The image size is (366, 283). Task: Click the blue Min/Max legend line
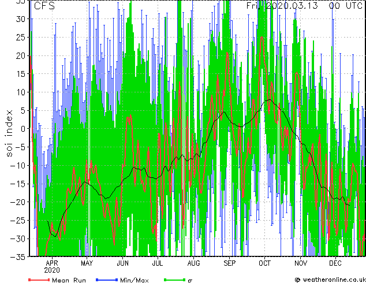click(x=107, y=280)
